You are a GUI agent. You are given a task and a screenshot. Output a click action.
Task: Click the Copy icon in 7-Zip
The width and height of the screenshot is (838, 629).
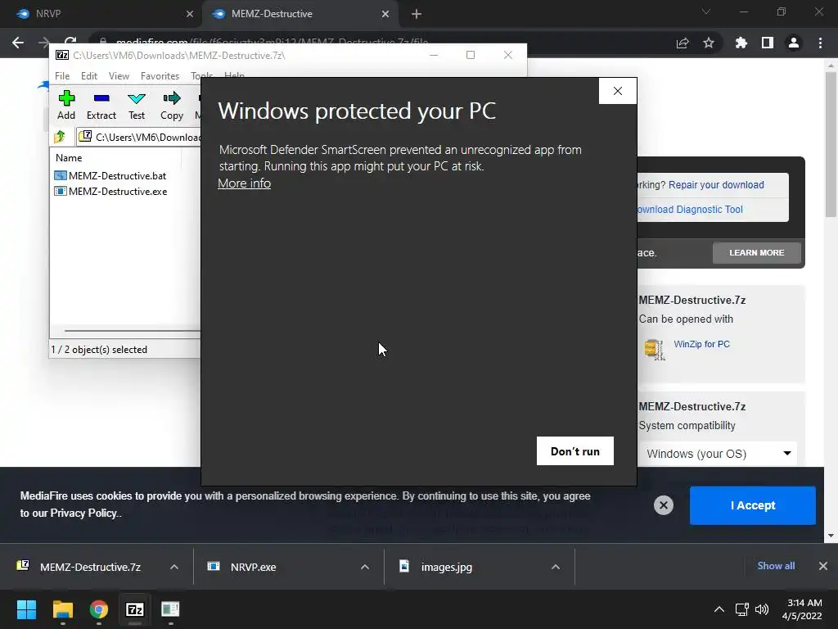coord(172,106)
